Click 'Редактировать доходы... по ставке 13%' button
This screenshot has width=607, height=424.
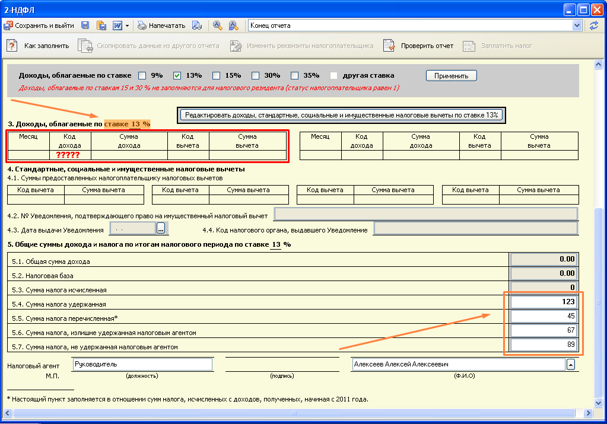tap(341, 115)
